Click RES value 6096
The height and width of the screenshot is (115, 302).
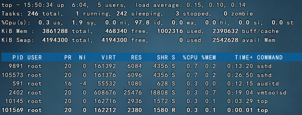click(x=135, y=75)
